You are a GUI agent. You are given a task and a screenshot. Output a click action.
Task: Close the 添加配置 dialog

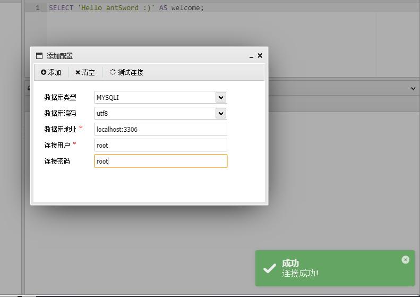pyautogui.click(x=260, y=55)
